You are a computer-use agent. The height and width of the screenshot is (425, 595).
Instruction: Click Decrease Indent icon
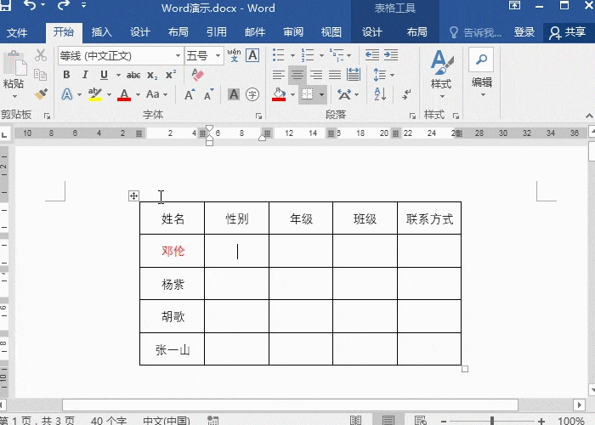point(372,55)
